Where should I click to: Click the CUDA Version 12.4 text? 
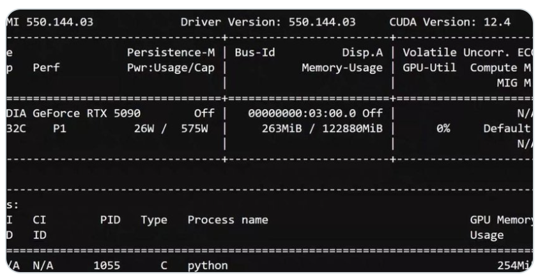(450, 22)
